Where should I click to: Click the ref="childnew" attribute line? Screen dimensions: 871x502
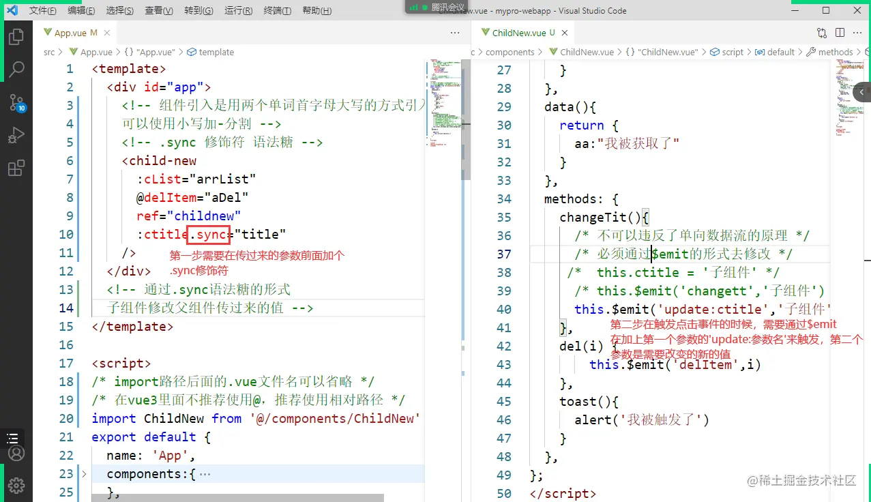[x=189, y=216]
